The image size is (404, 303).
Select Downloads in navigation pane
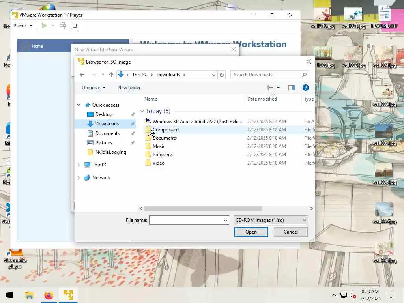(x=107, y=124)
